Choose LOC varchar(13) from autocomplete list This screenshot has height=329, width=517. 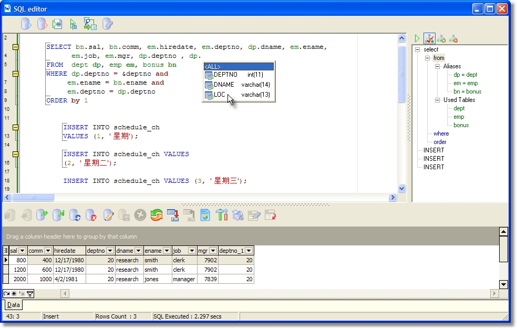[x=239, y=95]
